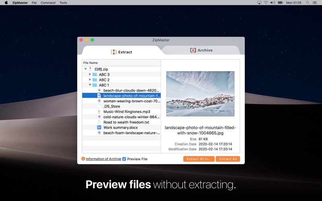Click the Archive tab icon
Viewport: 322px width, 201px height.
193,50
